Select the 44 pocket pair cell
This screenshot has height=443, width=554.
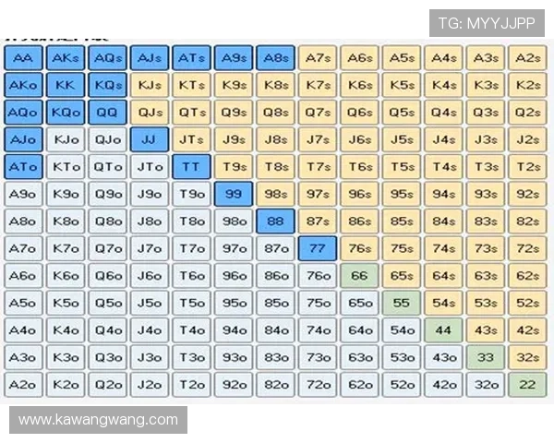(x=443, y=330)
